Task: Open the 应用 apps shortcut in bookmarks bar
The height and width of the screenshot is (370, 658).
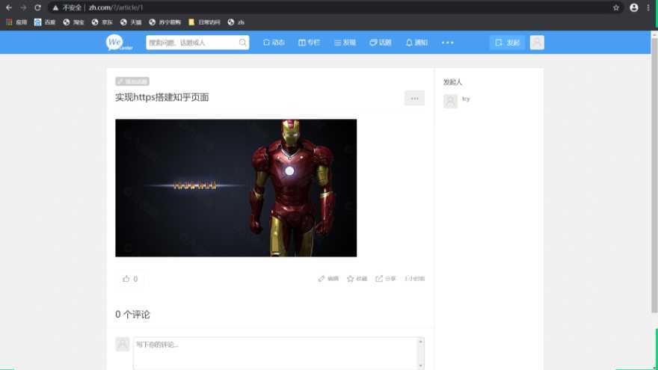Action: 16,22
